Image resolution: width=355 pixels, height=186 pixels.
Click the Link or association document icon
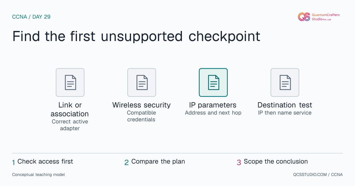point(70,82)
